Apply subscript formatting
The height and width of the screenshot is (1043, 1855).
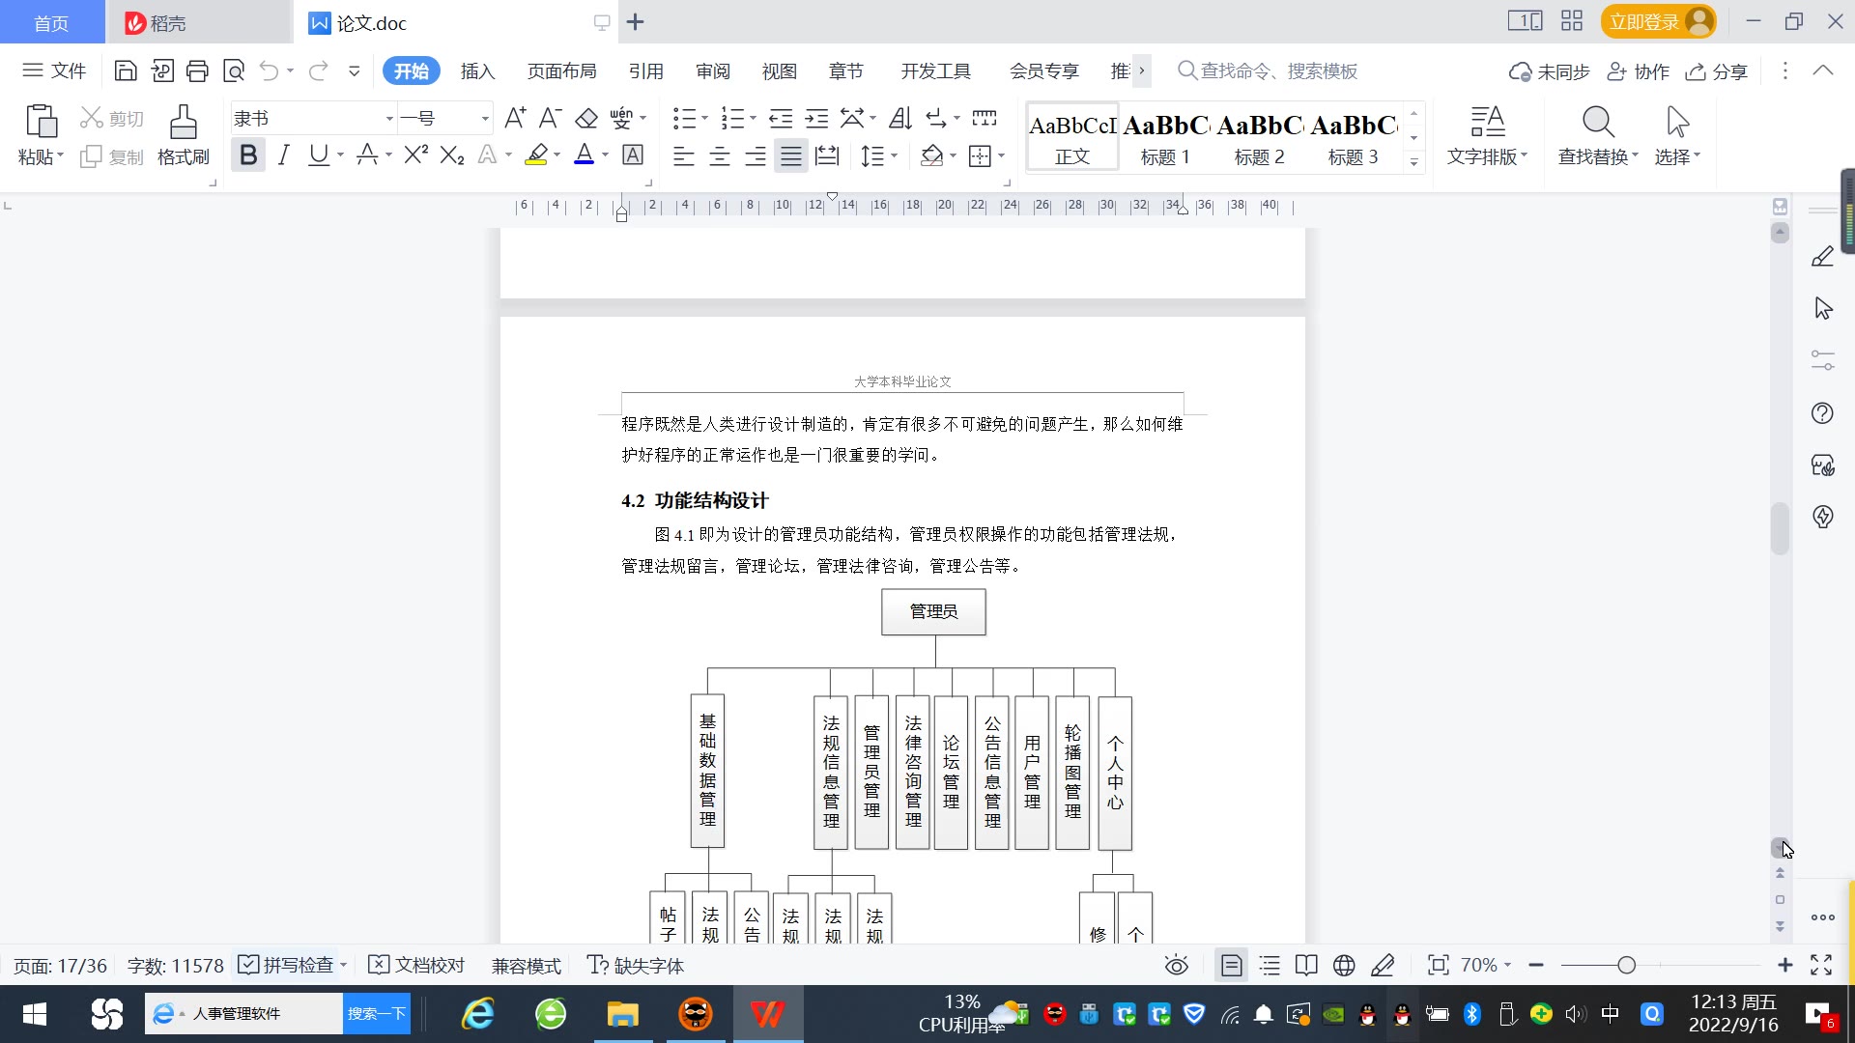pos(451,155)
